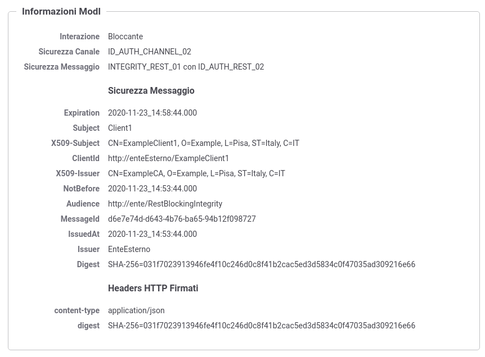Click the Issuer value EnteEsterno
Image resolution: width=485 pixels, height=357 pixels.
click(129, 249)
